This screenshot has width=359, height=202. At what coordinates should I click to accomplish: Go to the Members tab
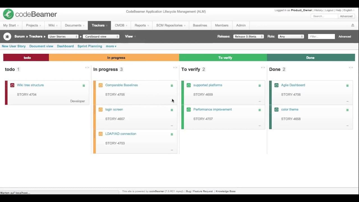pos(222,25)
